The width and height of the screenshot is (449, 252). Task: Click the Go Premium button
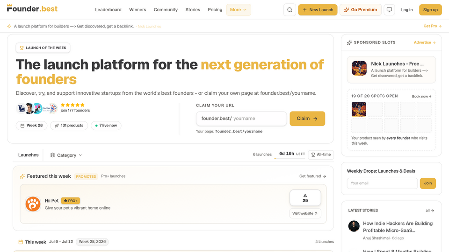[x=361, y=10]
